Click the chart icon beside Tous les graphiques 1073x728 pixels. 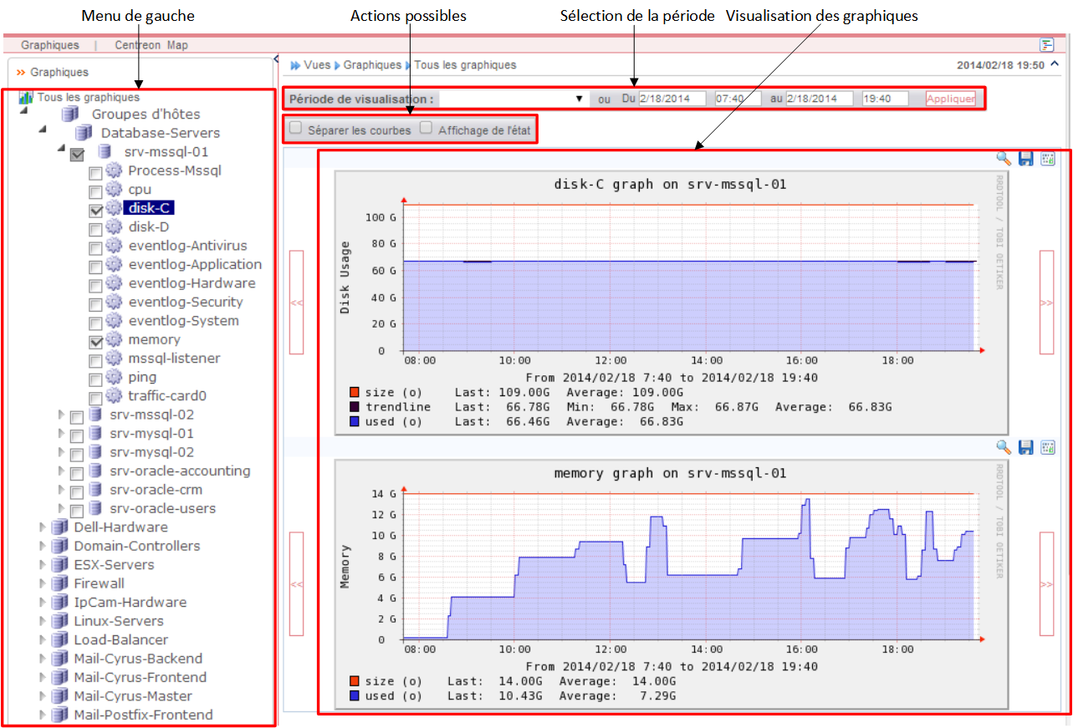(x=26, y=98)
